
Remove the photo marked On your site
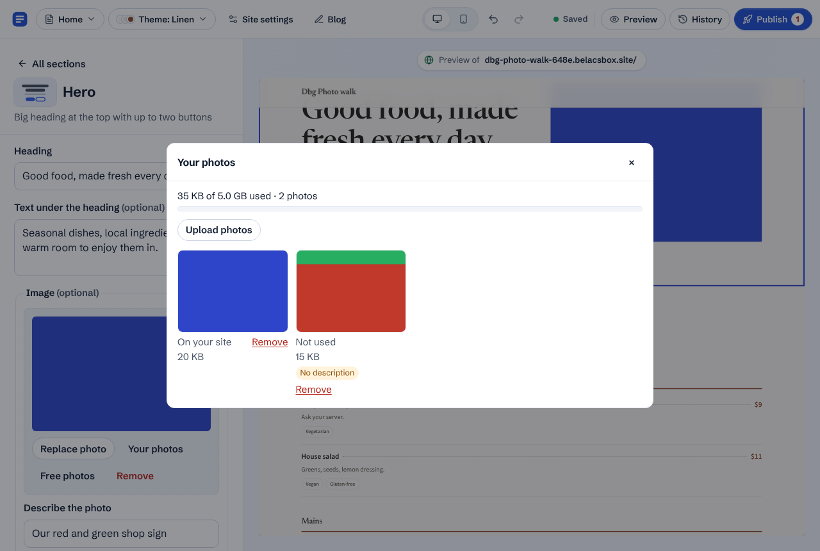click(270, 342)
